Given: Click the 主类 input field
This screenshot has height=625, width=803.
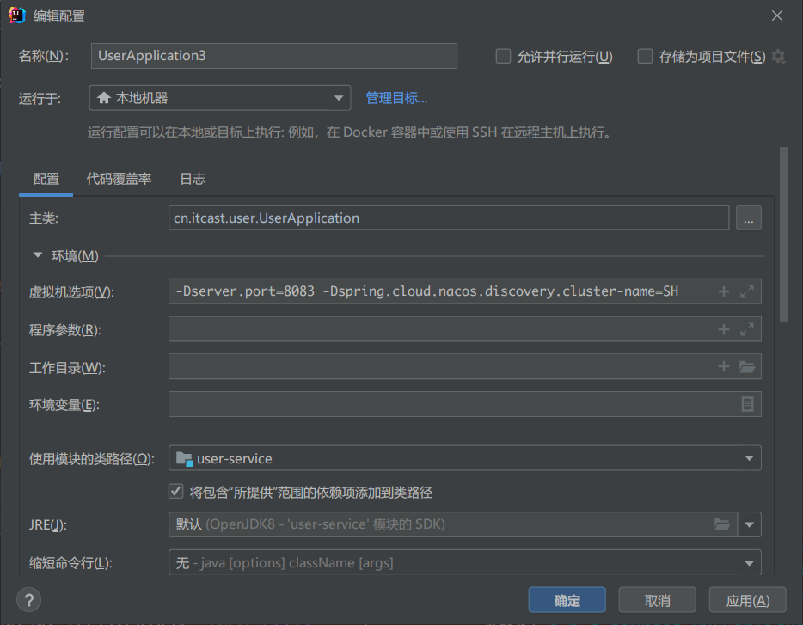Looking at the screenshot, I should [449, 218].
